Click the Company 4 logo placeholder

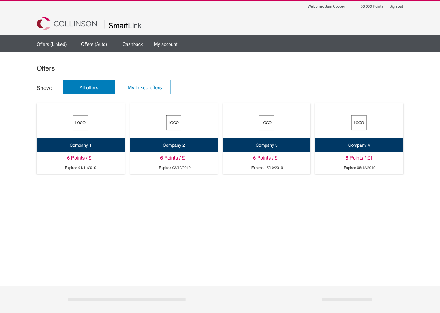[x=359, y=123]
